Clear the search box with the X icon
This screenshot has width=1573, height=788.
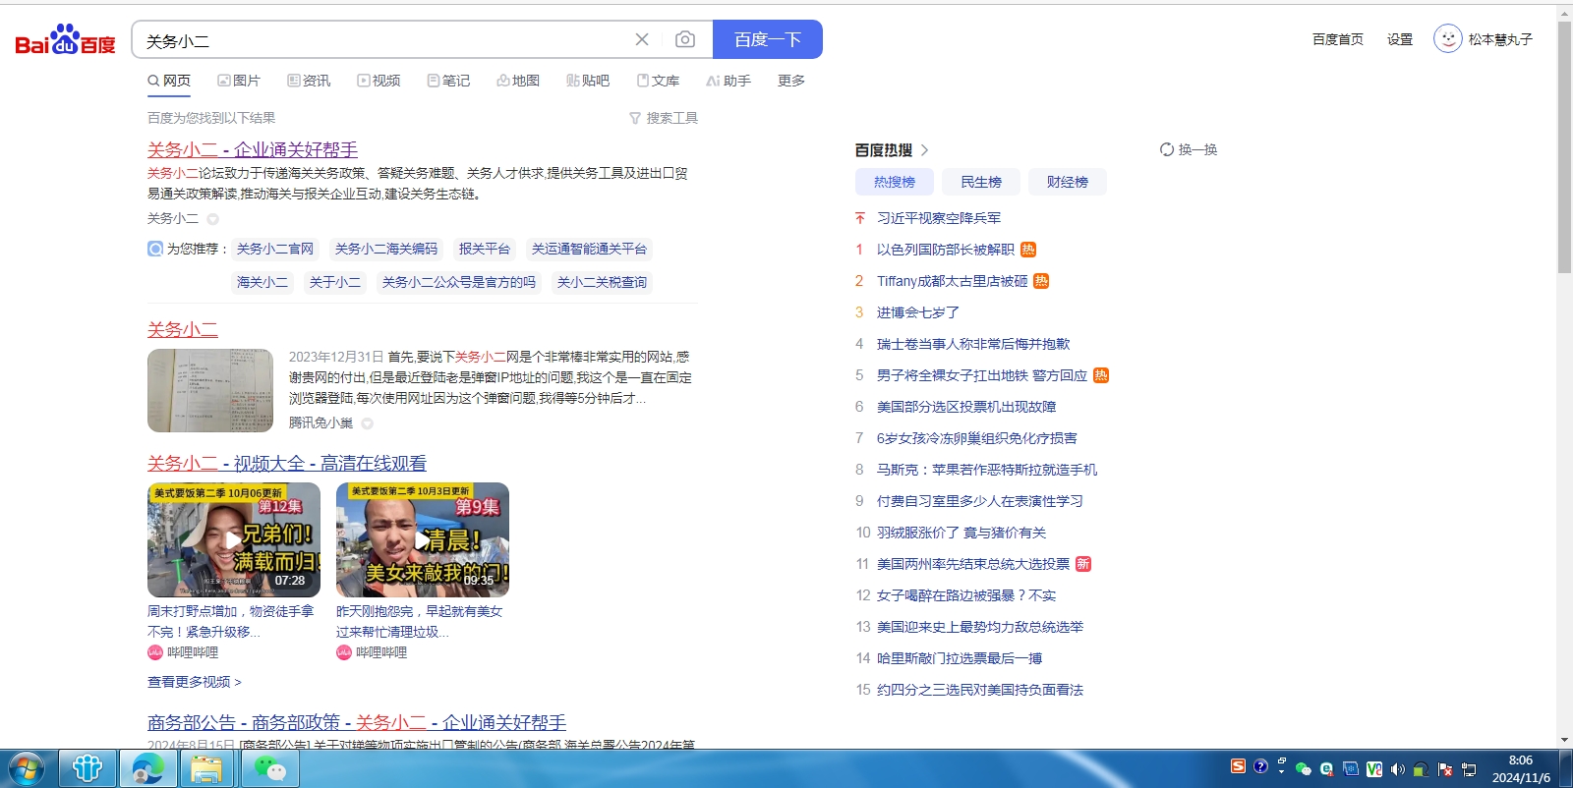click(642, 39)
